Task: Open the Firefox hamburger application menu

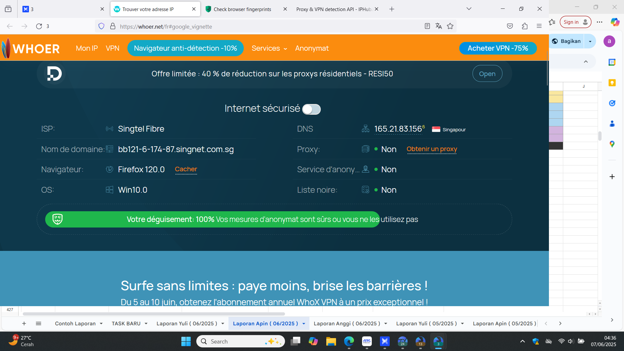Action: tap(539, 26)
